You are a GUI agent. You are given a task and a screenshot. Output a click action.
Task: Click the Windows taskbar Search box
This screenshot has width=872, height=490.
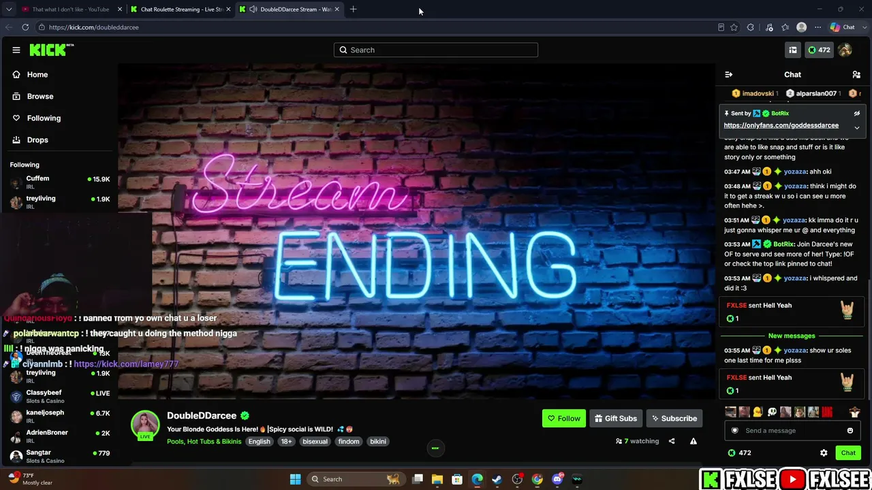pyautogui.click(x=356, y=479)
